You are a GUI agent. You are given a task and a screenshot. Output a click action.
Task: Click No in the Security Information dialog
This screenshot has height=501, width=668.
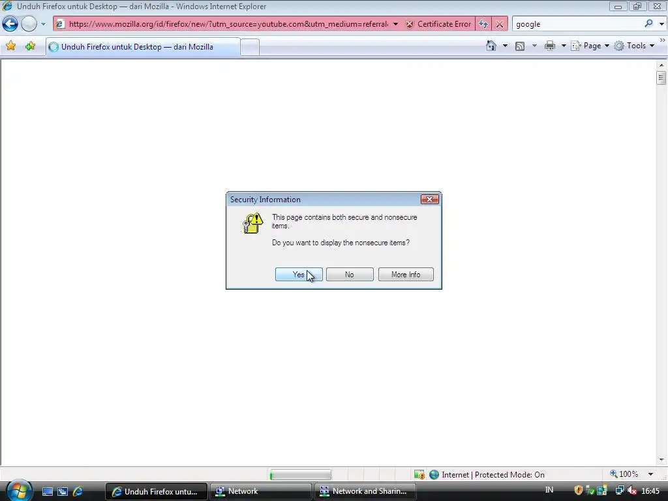[x=350, y=275]
